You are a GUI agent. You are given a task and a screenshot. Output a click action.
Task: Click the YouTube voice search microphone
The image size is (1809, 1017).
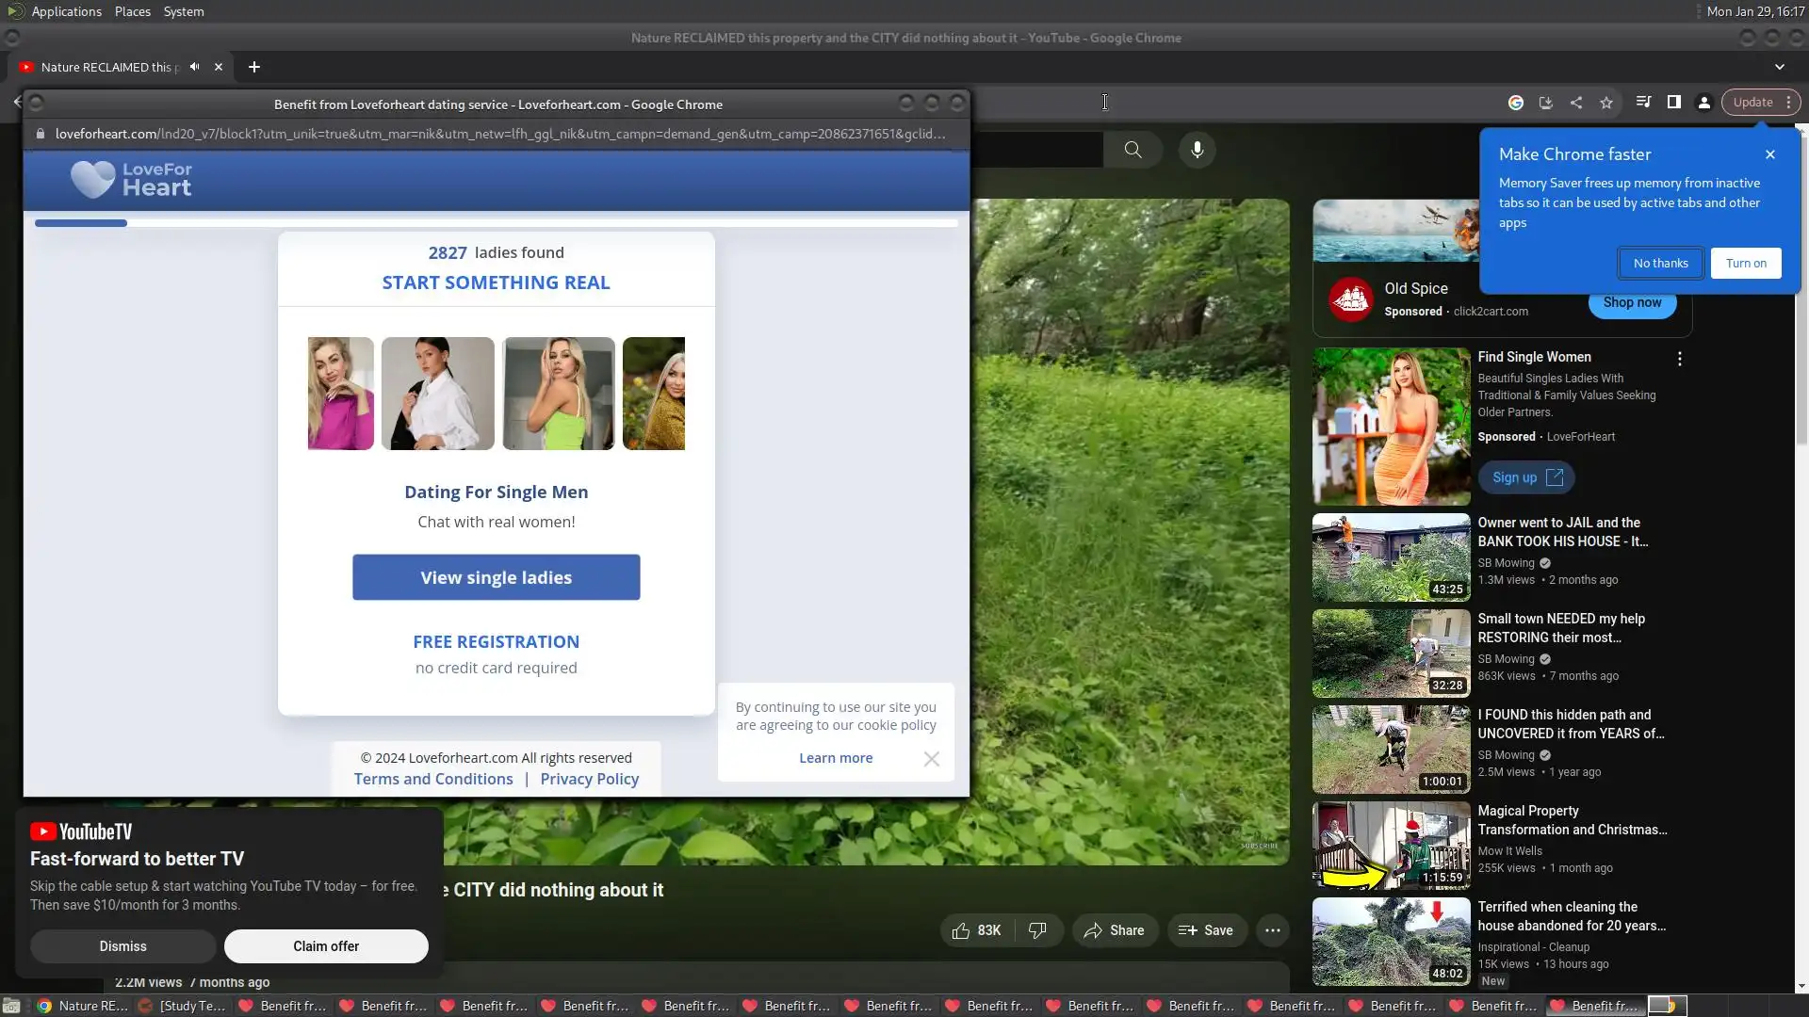click(1197, 150)
